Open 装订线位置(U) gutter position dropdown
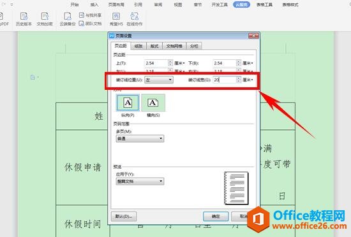 pyautogui.click(x=159, y=80)
